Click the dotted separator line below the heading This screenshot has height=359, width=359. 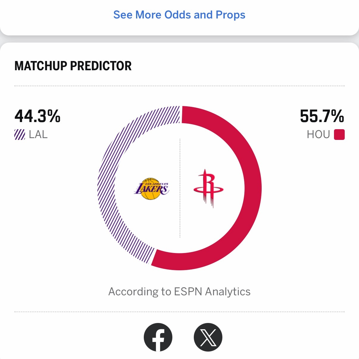point(179,86)
